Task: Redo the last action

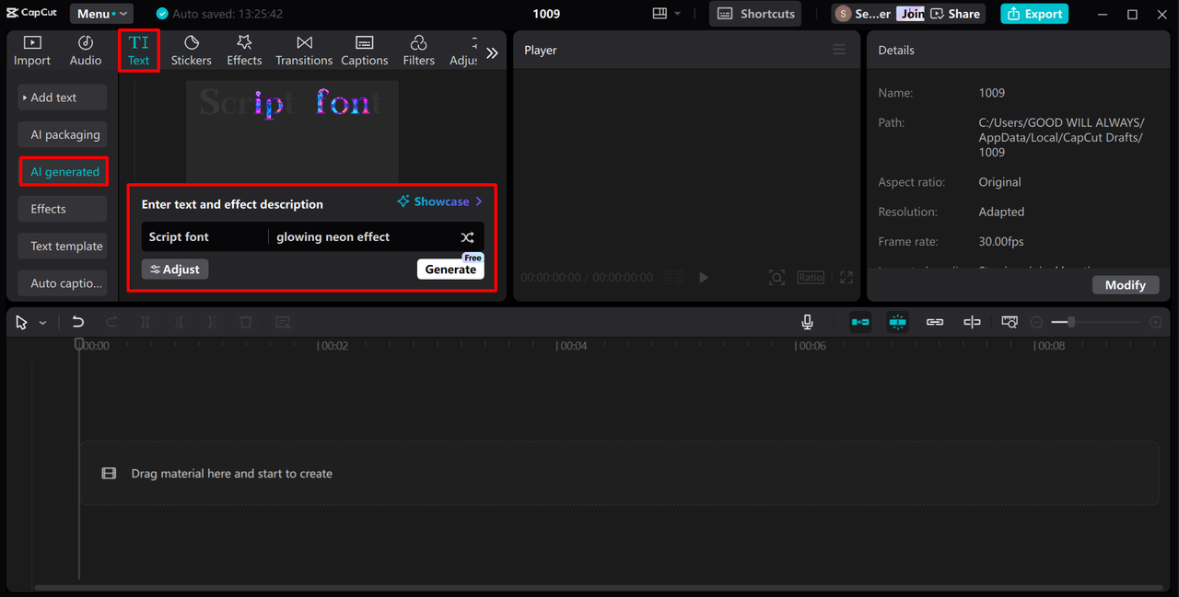Action: [x=111, y=322]
